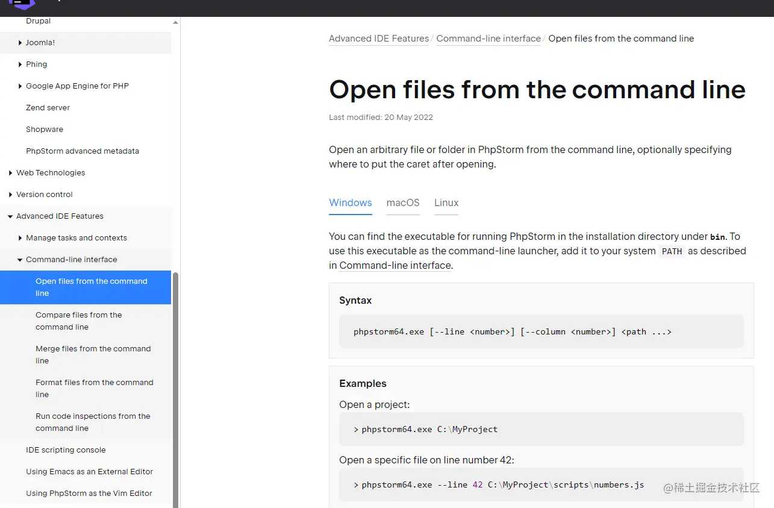
Task: Open Version control section
Action: 45,195
